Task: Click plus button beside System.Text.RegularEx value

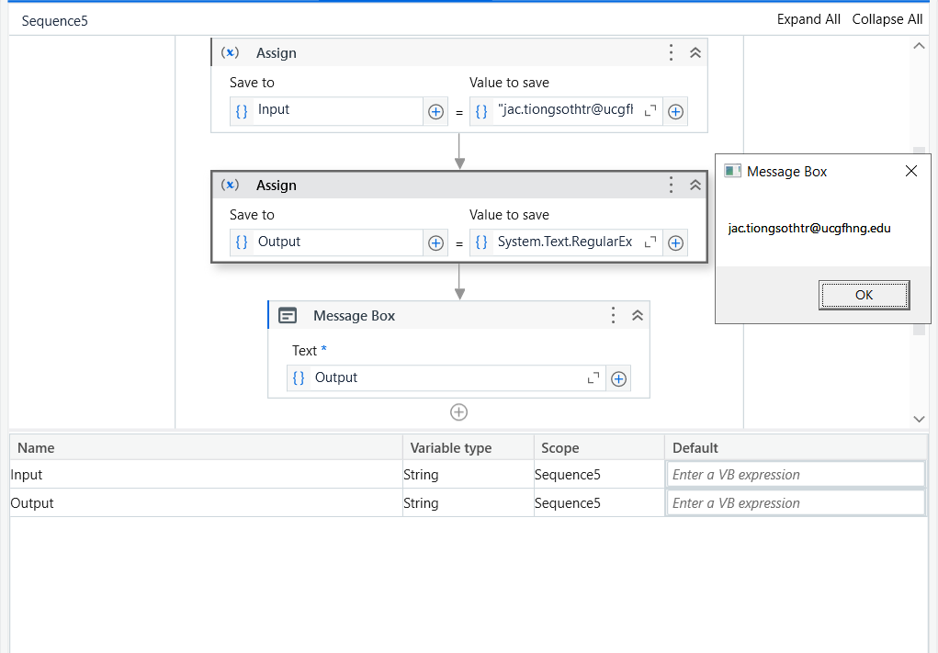Action: pyautogui.click(x=675, y=242)
